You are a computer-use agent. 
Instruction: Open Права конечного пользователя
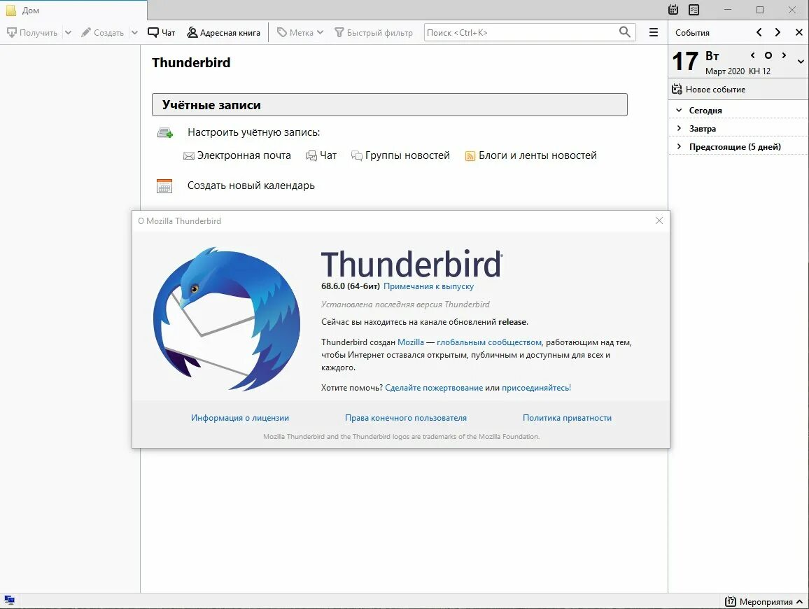tap(405, 418)
